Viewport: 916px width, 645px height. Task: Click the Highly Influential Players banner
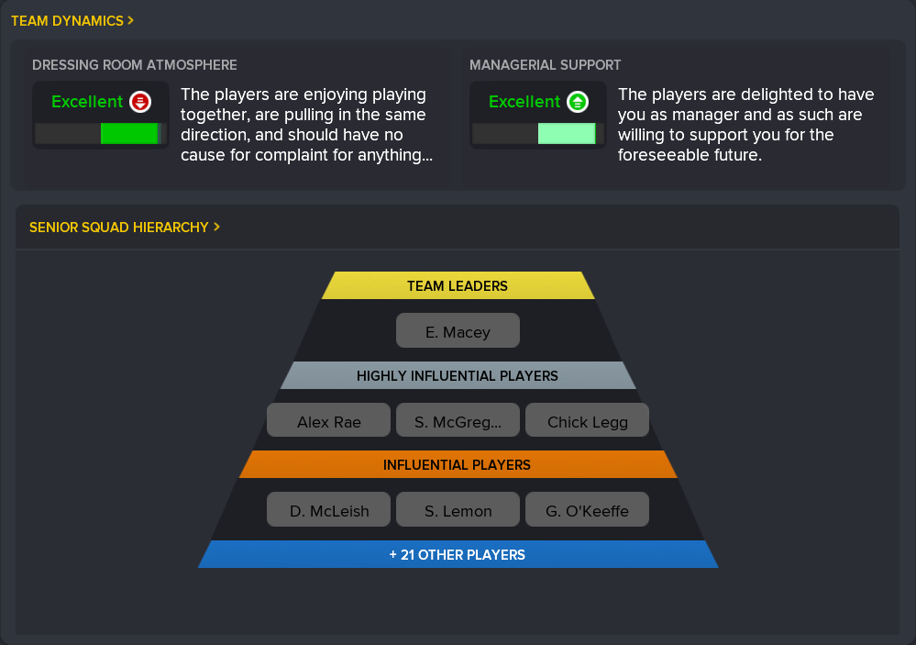(x=458, y=375)
